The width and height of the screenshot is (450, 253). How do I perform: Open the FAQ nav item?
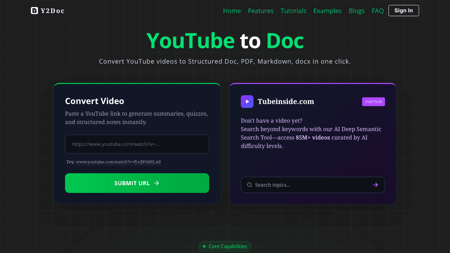tap(378, 11)
